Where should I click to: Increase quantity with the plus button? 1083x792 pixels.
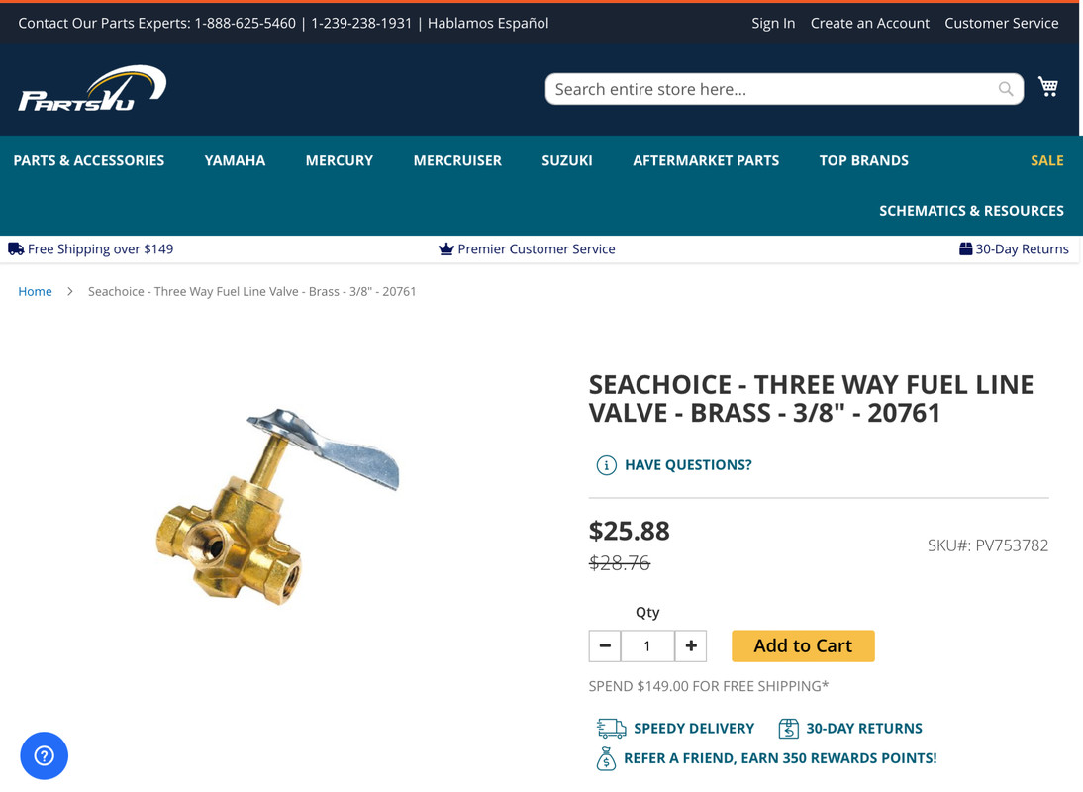691,646
